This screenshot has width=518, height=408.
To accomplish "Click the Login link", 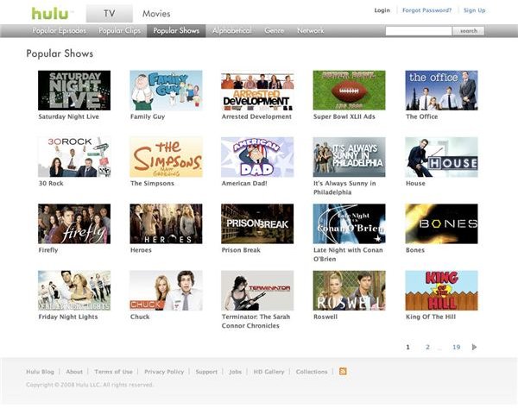I will (382, 10).
